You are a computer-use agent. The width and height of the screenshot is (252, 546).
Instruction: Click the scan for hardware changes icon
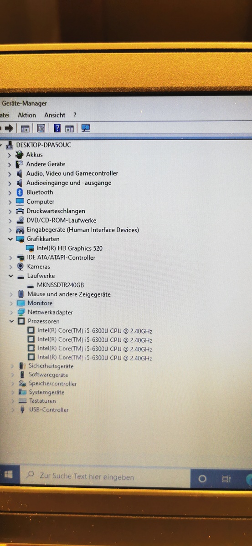pyautogui.click(x=86, y=128)
